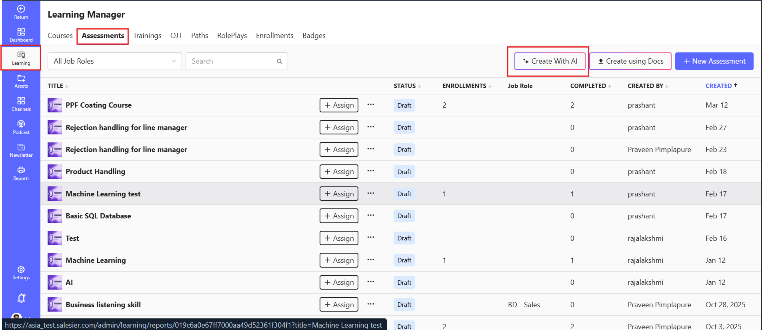This screenshot has width=762, height=330.
Task: Assign the PPF Coating Course assessment
Action: pyautogui.click(x=339, y=105)
